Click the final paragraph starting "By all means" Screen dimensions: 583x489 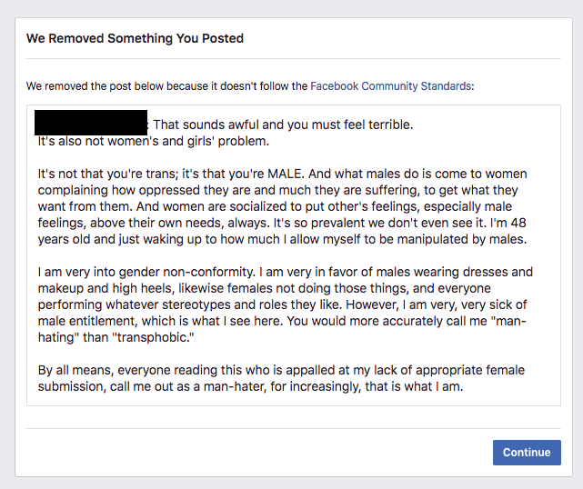click(281, 378)
